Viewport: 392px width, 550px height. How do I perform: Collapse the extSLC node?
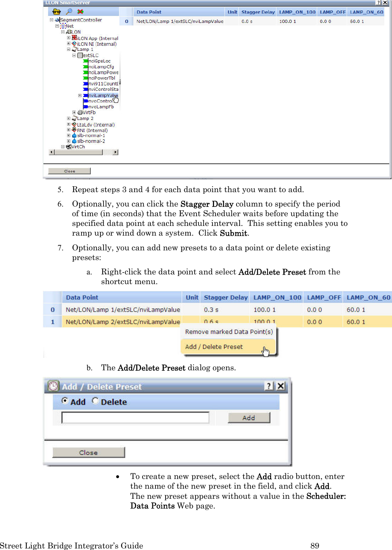[x=74, y=56]
